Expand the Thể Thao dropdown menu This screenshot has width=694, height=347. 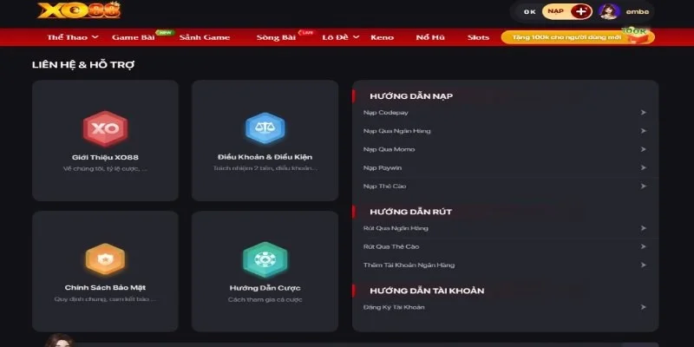pyautogui.click(x=72, y=37)
